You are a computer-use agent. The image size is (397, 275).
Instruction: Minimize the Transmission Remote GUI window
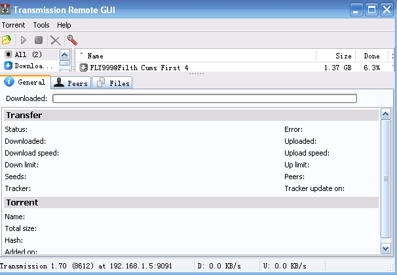coord(356,10)
